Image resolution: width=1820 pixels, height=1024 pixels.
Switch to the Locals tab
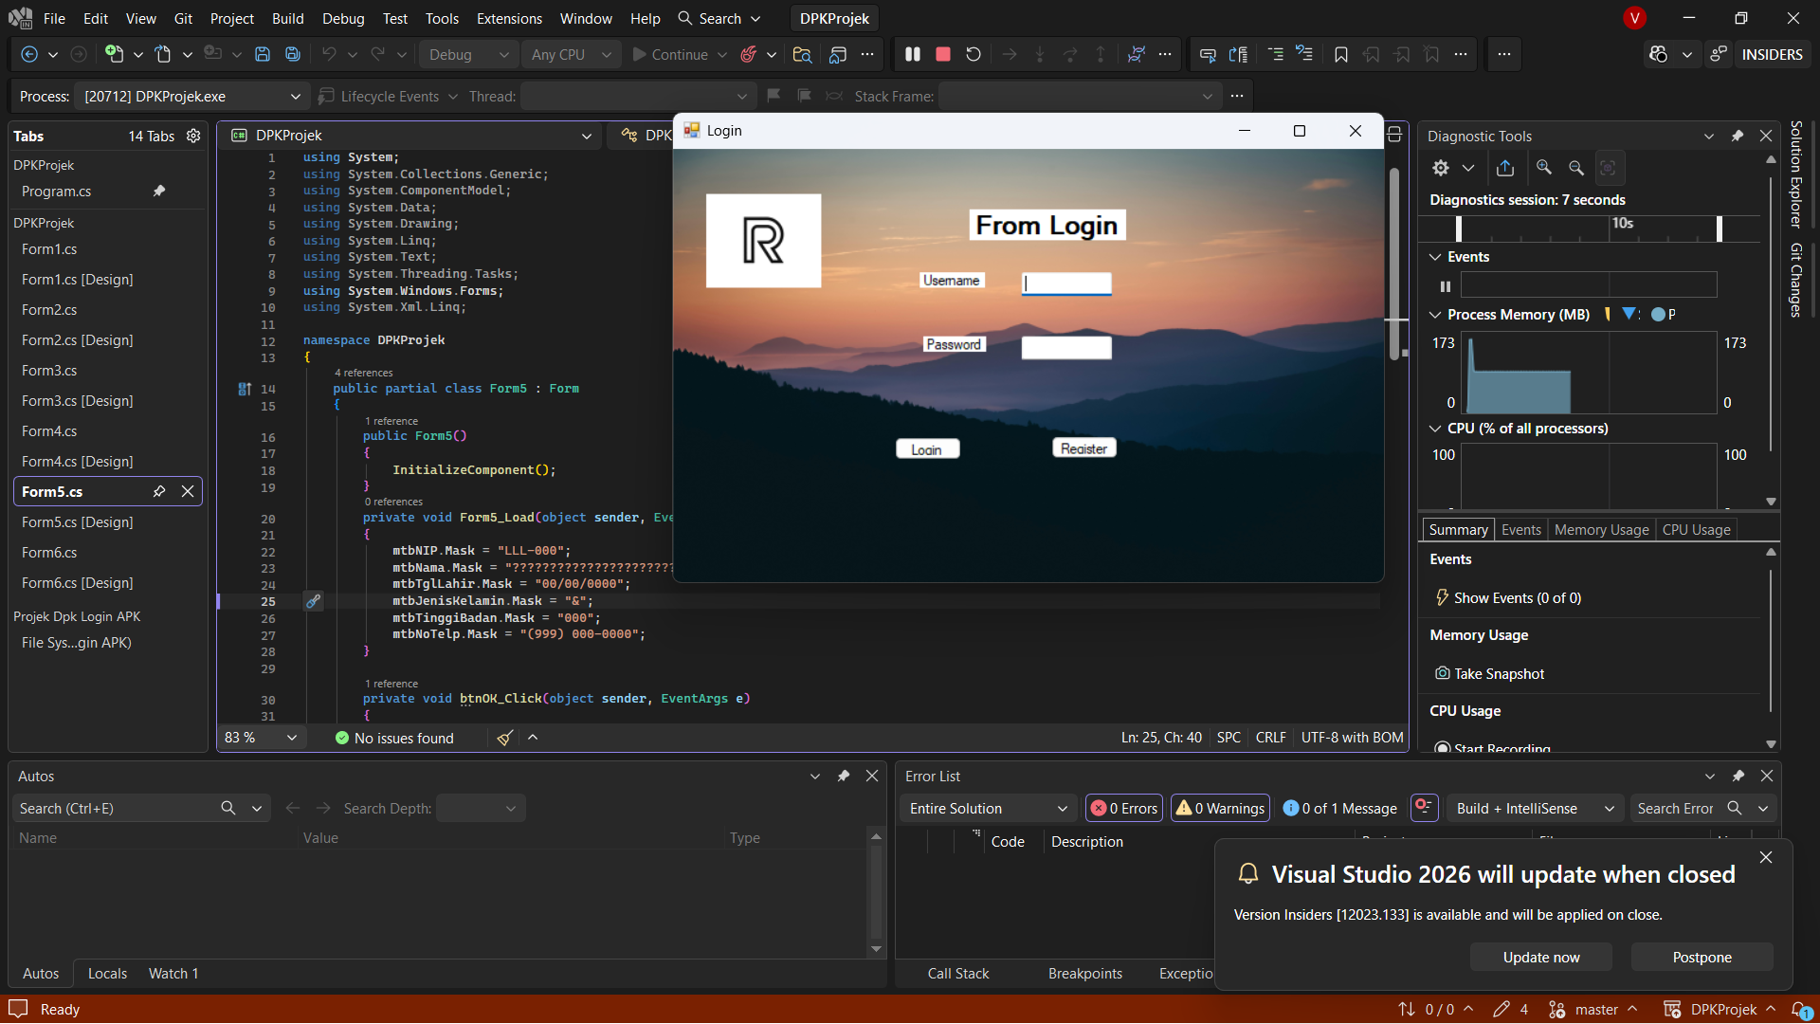(107, 974)
